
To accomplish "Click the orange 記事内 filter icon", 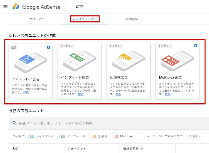I will (94, 136).
